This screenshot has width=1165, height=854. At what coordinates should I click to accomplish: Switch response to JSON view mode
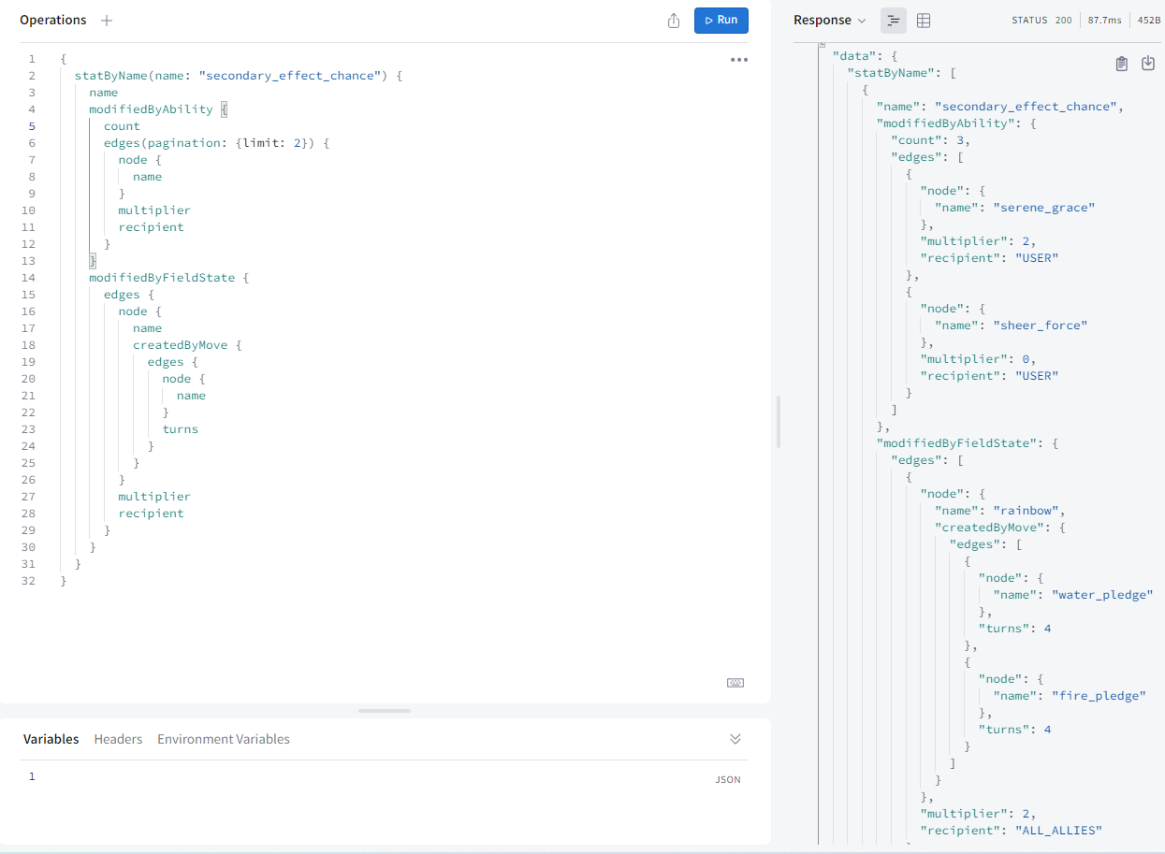point(894,21)
